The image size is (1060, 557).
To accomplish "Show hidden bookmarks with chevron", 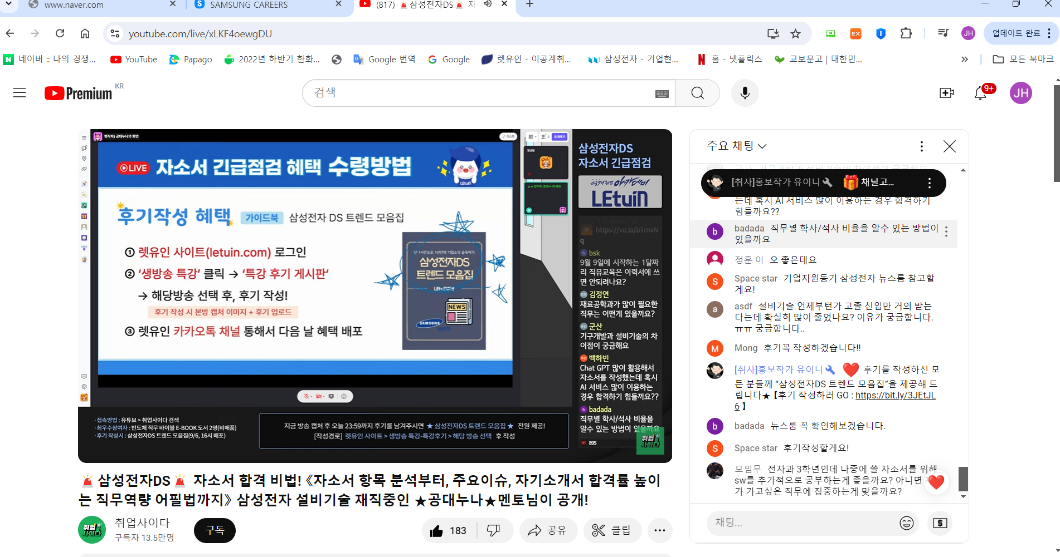I will coord(964,60).
